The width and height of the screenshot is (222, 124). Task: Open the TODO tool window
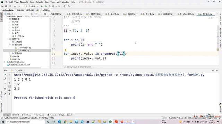click(15, 115)
